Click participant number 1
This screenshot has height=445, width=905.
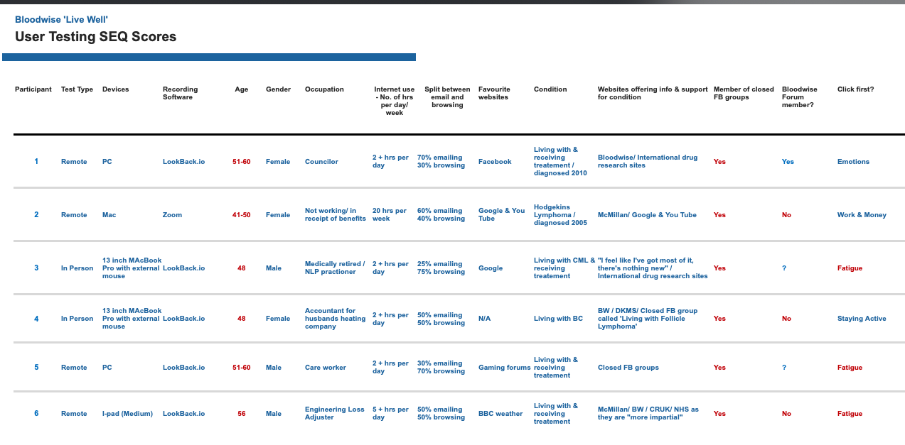click(x=36, y=162)
